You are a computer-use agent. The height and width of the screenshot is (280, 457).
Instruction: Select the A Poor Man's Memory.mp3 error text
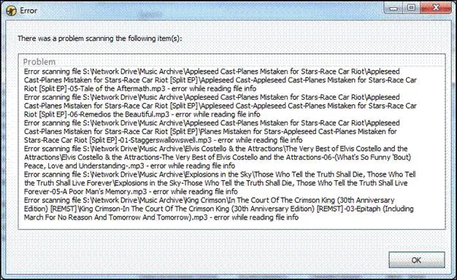(131, 192)
